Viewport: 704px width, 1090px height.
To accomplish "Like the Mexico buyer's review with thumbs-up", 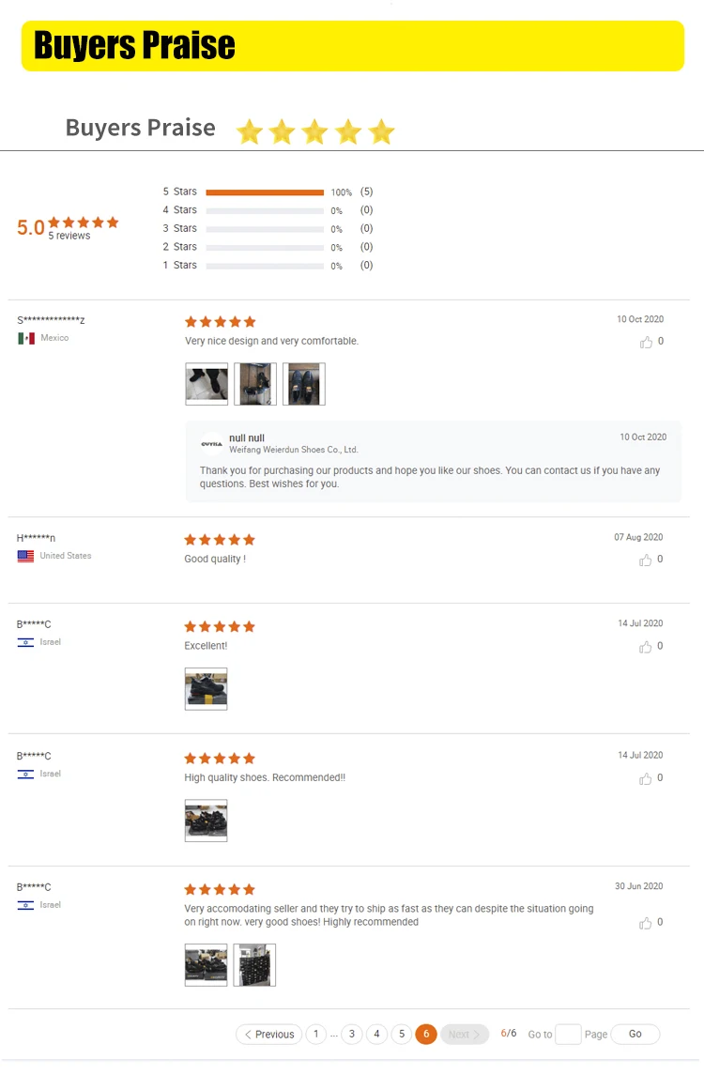I will (x=646, y=342).
